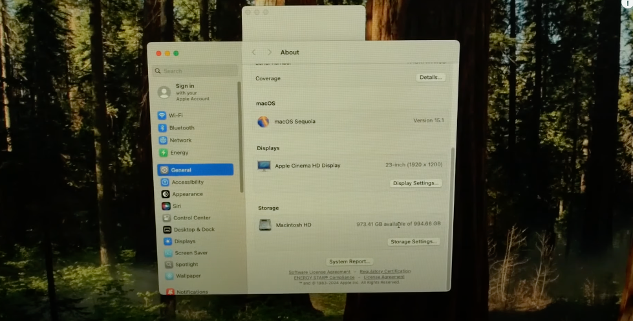Image resolution: width=633 pixels, height=321 pixels.
Task: Open the Wallpaper settings icon
Action: (x=169, y=276)
